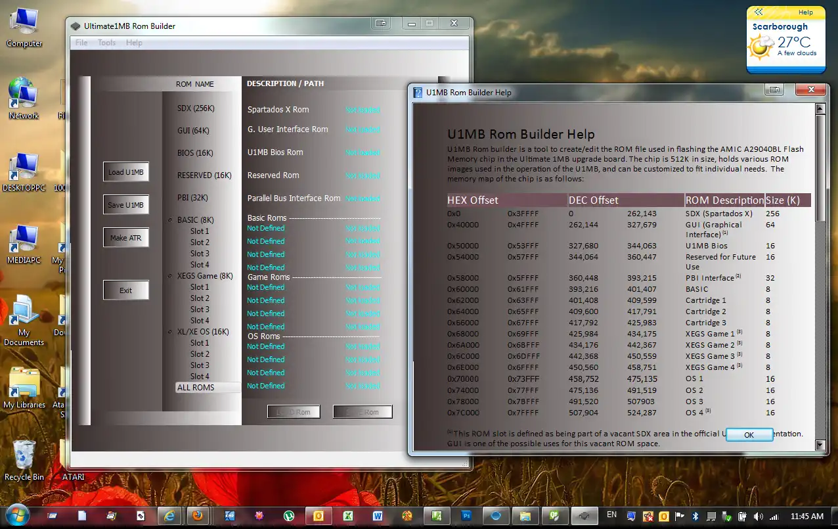Click the Make ATR button

click(126, 237)
